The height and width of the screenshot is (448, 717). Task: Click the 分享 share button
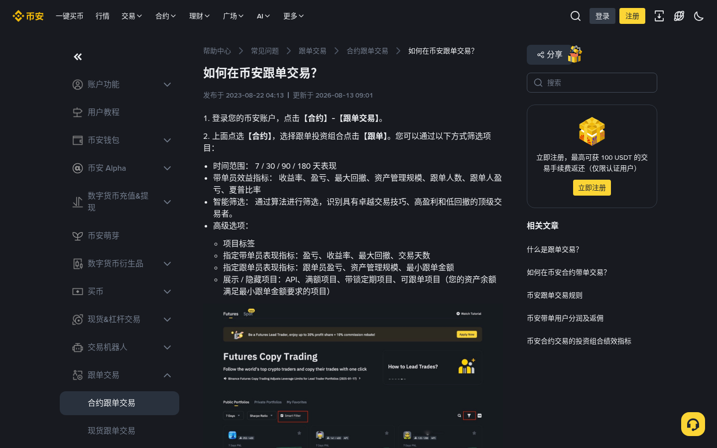pyautogui.click(x=550, y=55)
